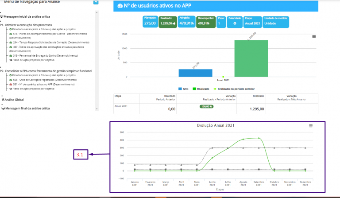This screenshot has height=198, width=340.
Task: Open Evolução Anual 2021 chart hamburger menu
Action: (x=311, y=126)
